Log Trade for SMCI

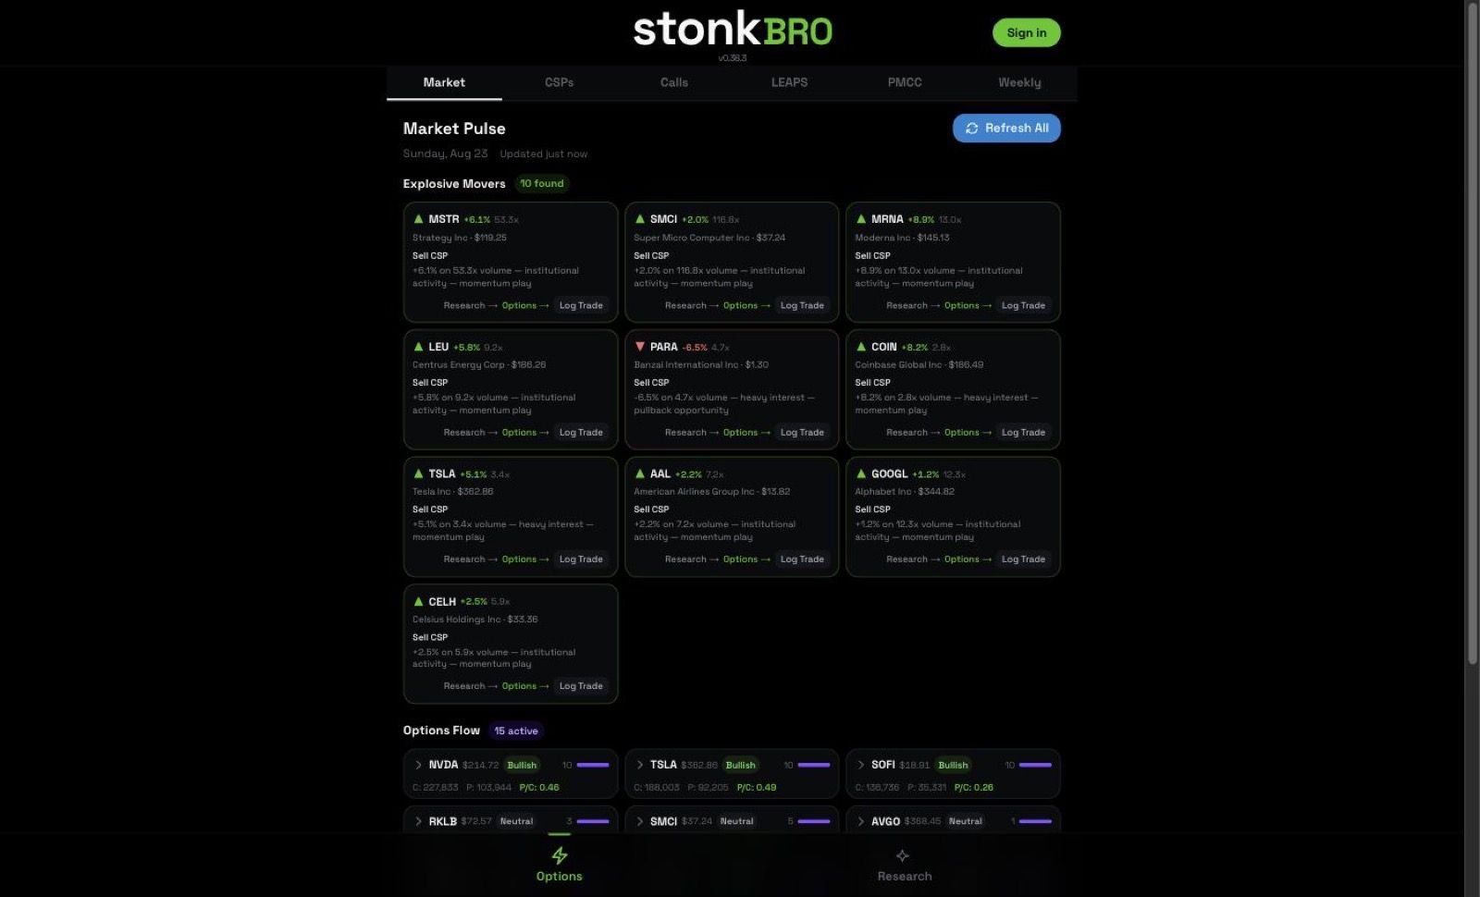tap(802, 305)
